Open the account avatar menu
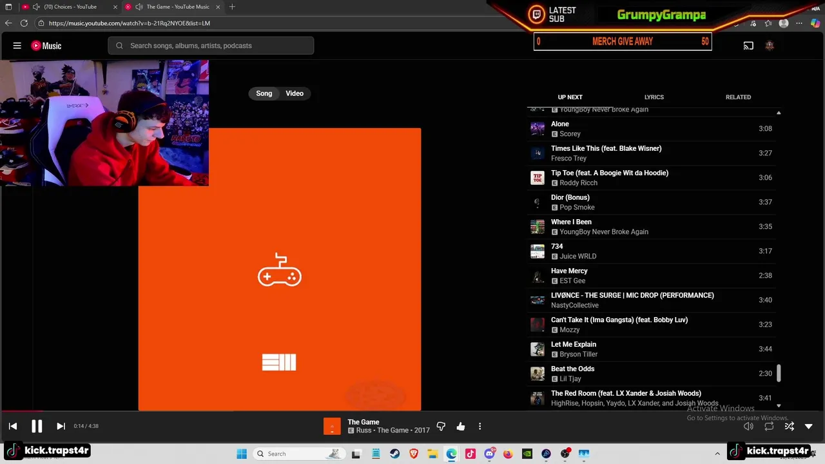Image resolution: width=825 pixels, height=464 pixels. (769, 46)
